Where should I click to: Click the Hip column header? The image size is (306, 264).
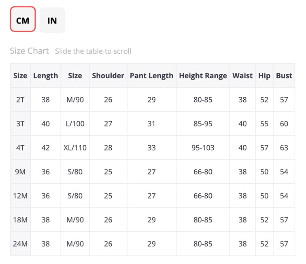click(x=264, y=75)
